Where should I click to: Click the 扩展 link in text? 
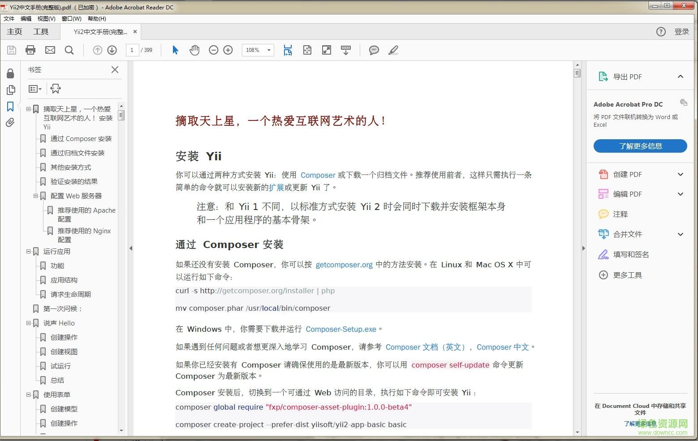click(x=276, y=187)
